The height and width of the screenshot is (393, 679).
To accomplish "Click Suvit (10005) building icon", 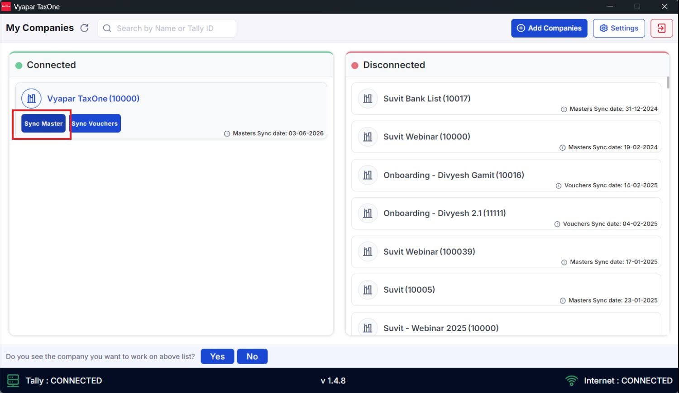I will (368, 289).
